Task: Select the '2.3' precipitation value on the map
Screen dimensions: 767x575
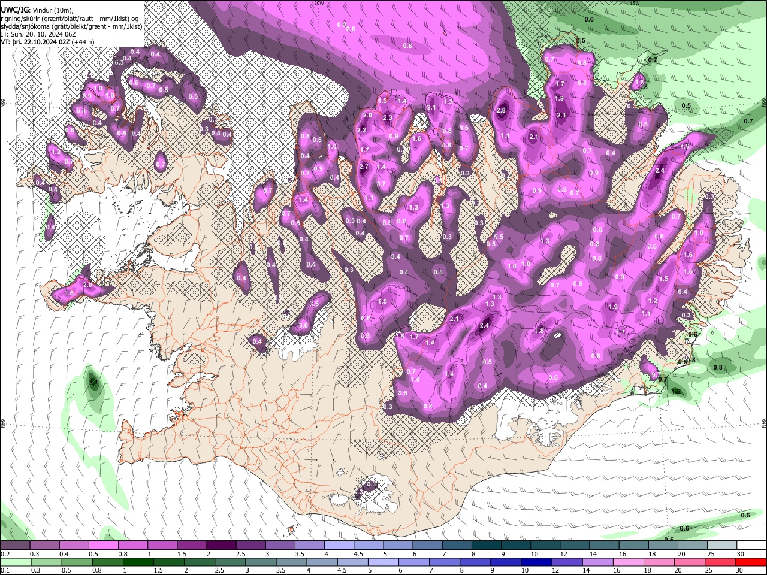Action: click(388, 117)
